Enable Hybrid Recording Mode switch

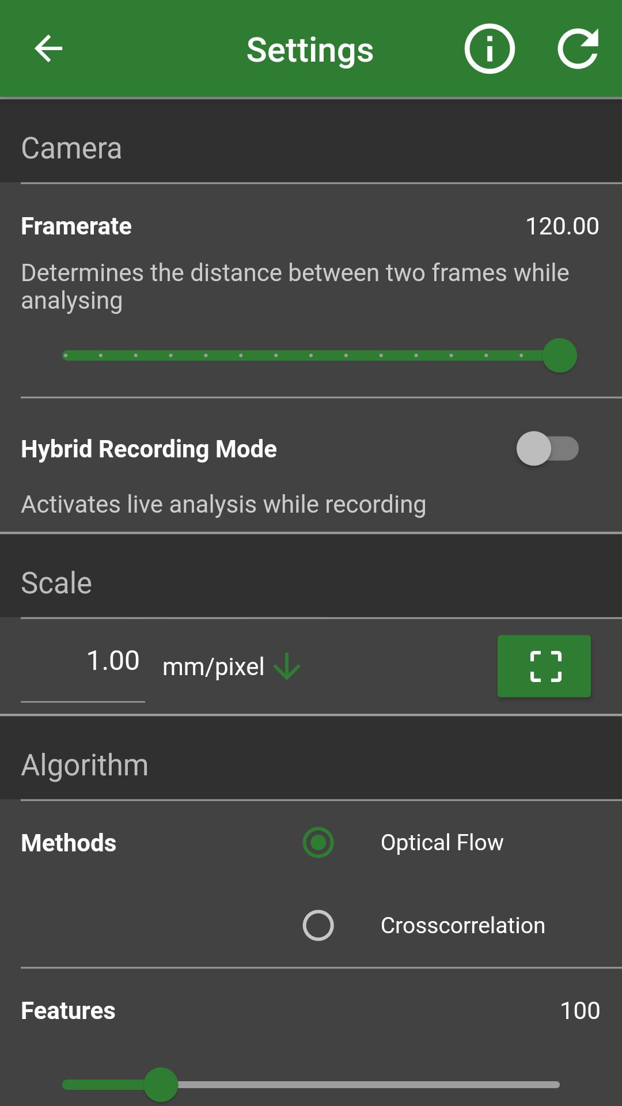coord(547,449)
